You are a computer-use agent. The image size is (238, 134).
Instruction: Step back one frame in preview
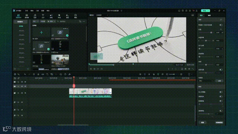click(x=91, y=69)
